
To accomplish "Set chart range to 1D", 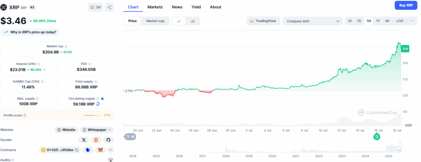I will tap(350, 21).
